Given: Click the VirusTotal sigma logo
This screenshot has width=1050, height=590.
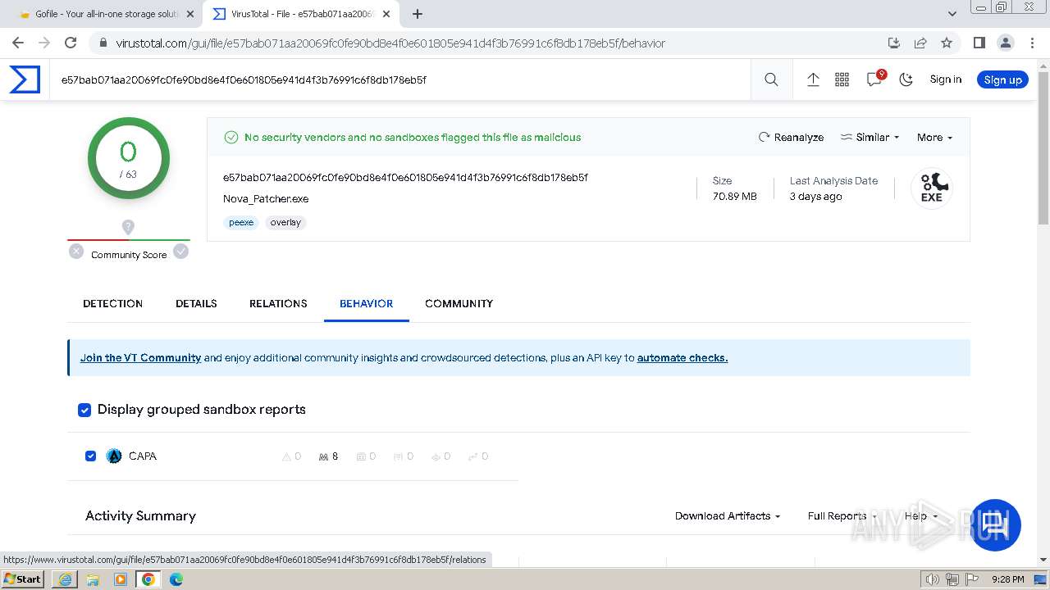Looking at the screenshot, I should [x=25, y=79].
